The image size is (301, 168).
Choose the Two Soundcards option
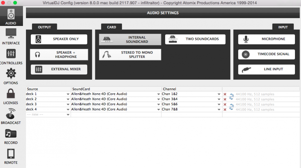coord(195,39)
